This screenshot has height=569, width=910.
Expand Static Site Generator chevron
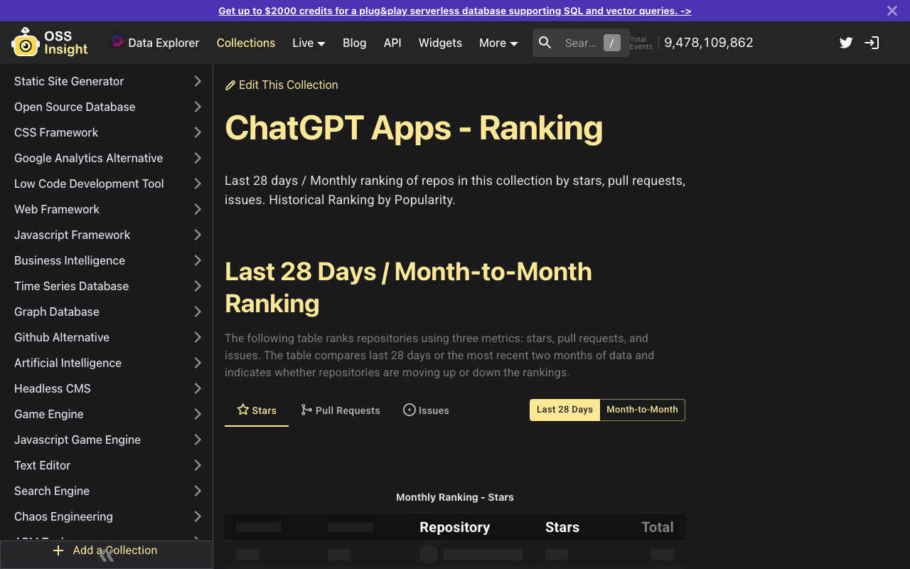(x=198, y=81)
